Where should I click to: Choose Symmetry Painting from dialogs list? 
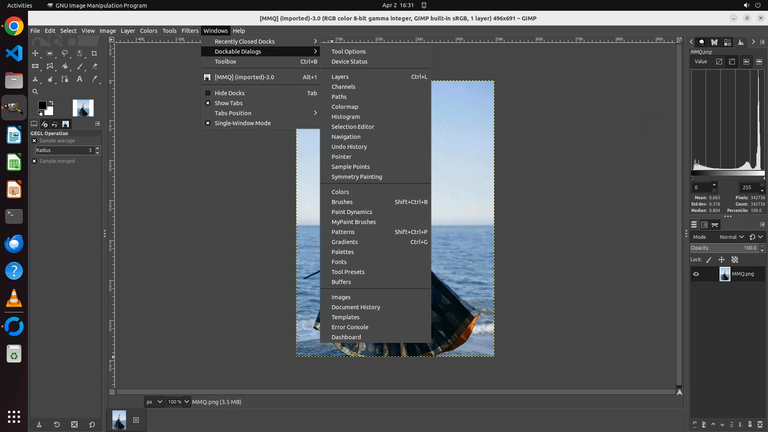[356, 177]
